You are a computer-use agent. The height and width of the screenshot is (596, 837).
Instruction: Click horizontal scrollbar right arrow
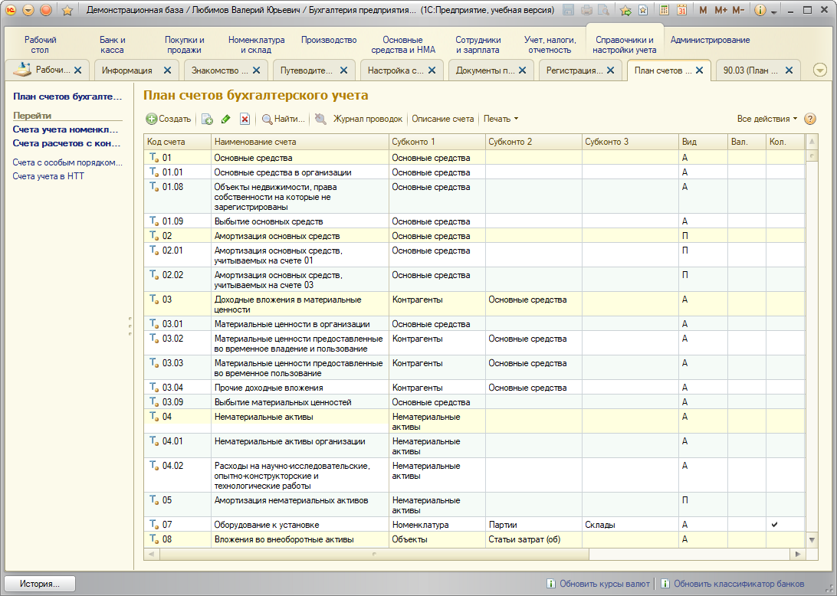[798, 555]
